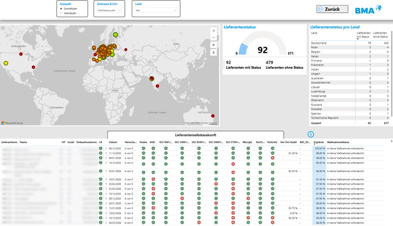
Task: Click red ISO 27001 icon in 20.01.2026 row
Action: click(233, 172)
